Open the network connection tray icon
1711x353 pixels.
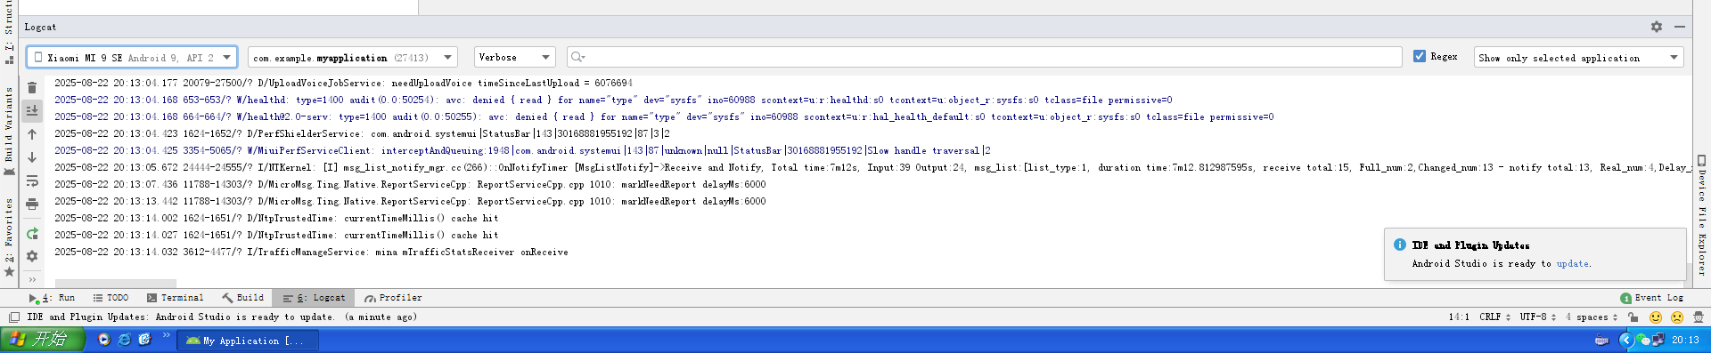click(x=1658, y=340)
